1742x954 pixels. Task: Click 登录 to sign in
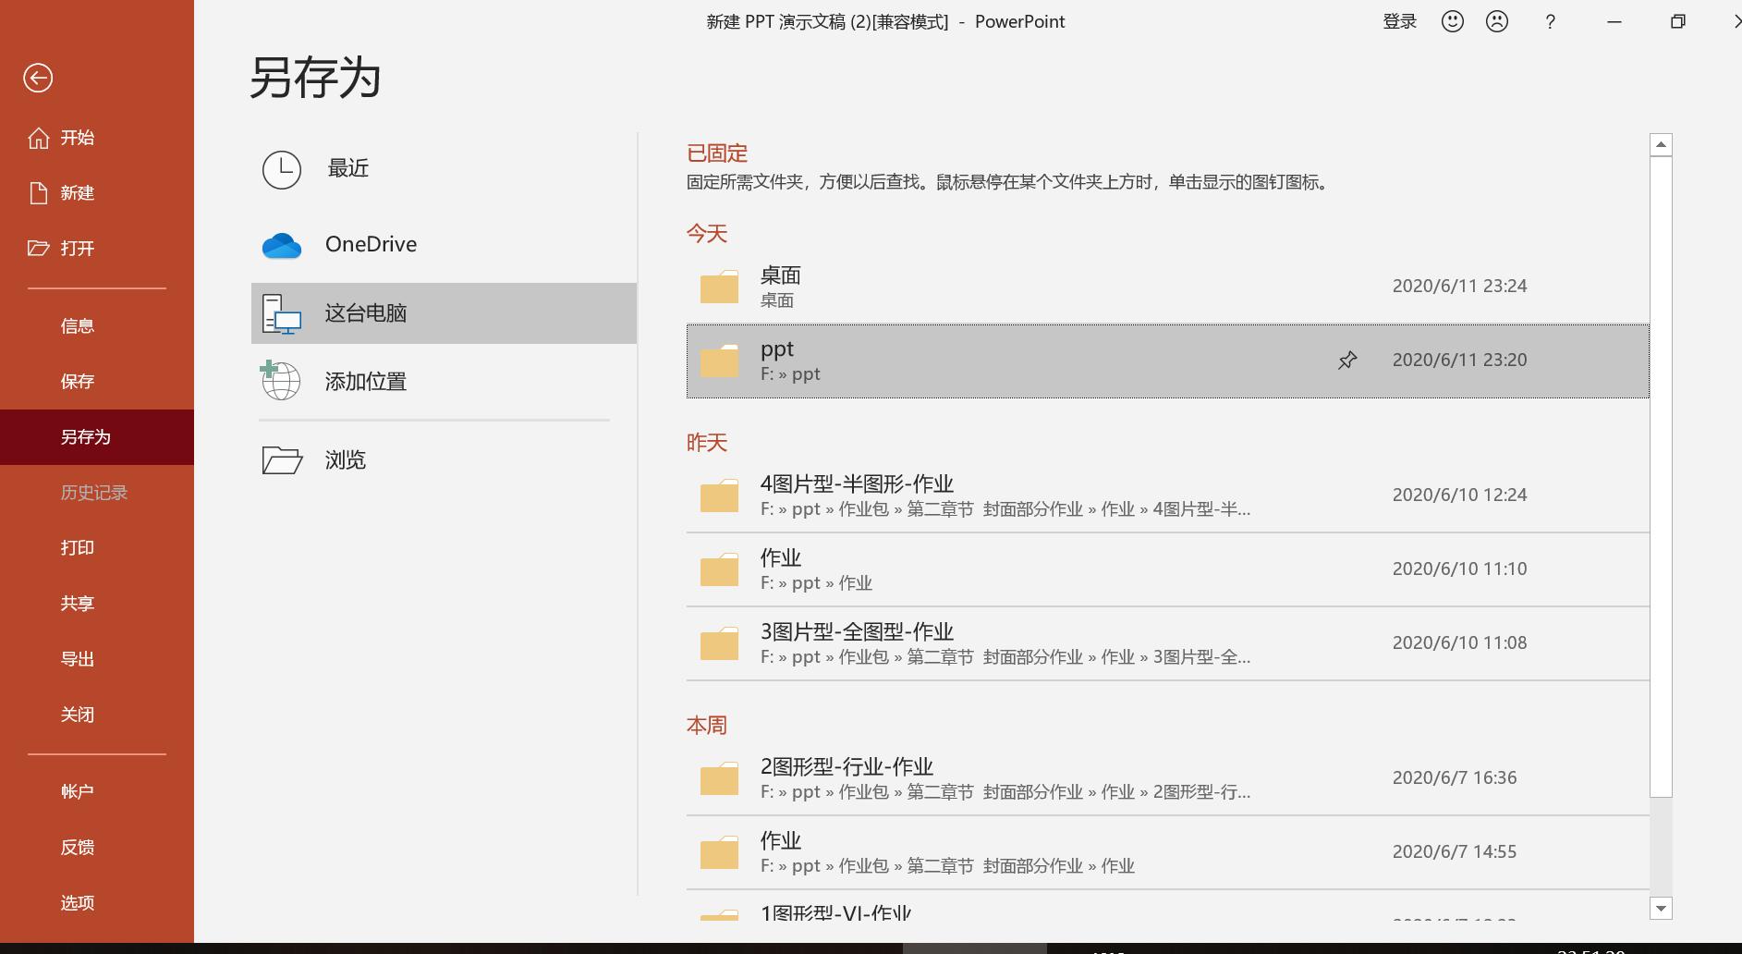pos(1399,20)
